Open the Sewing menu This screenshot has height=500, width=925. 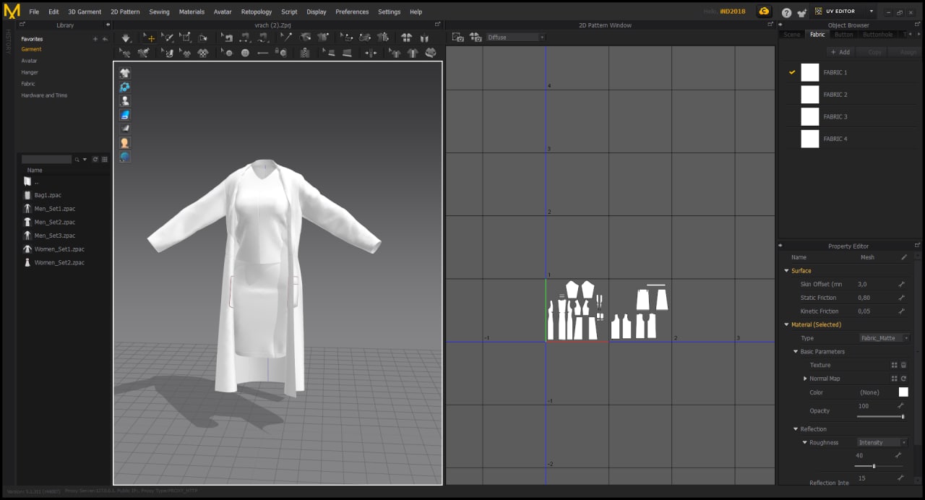tap(159, 12)
